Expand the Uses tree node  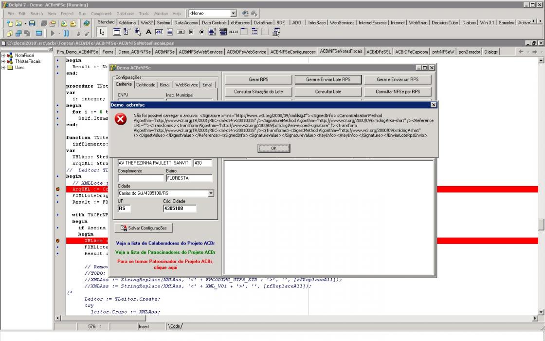point(3,68)
